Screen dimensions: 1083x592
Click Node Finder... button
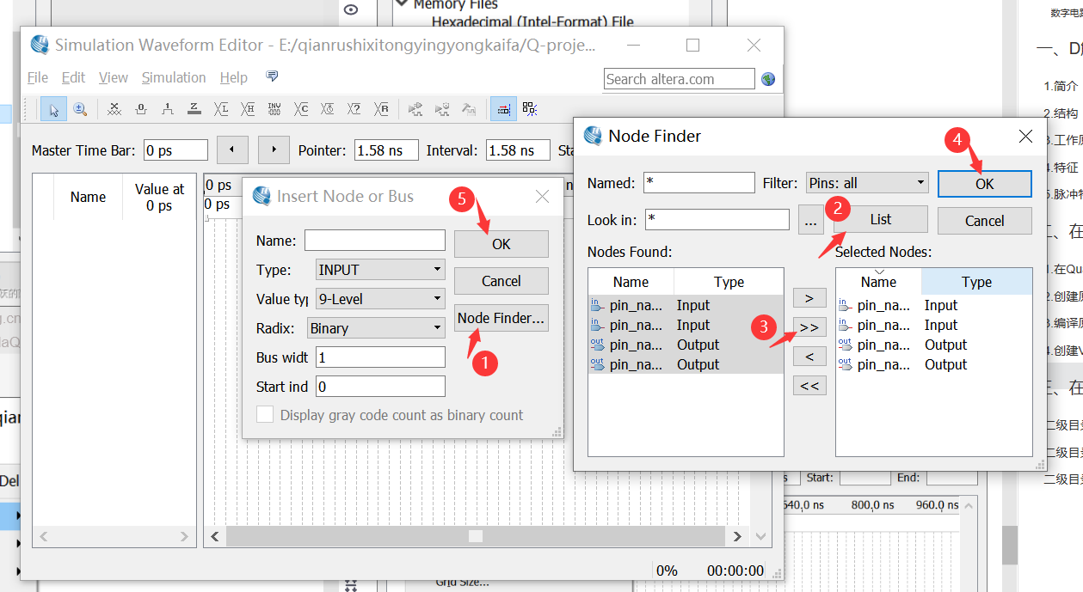[x=502, y=318]
